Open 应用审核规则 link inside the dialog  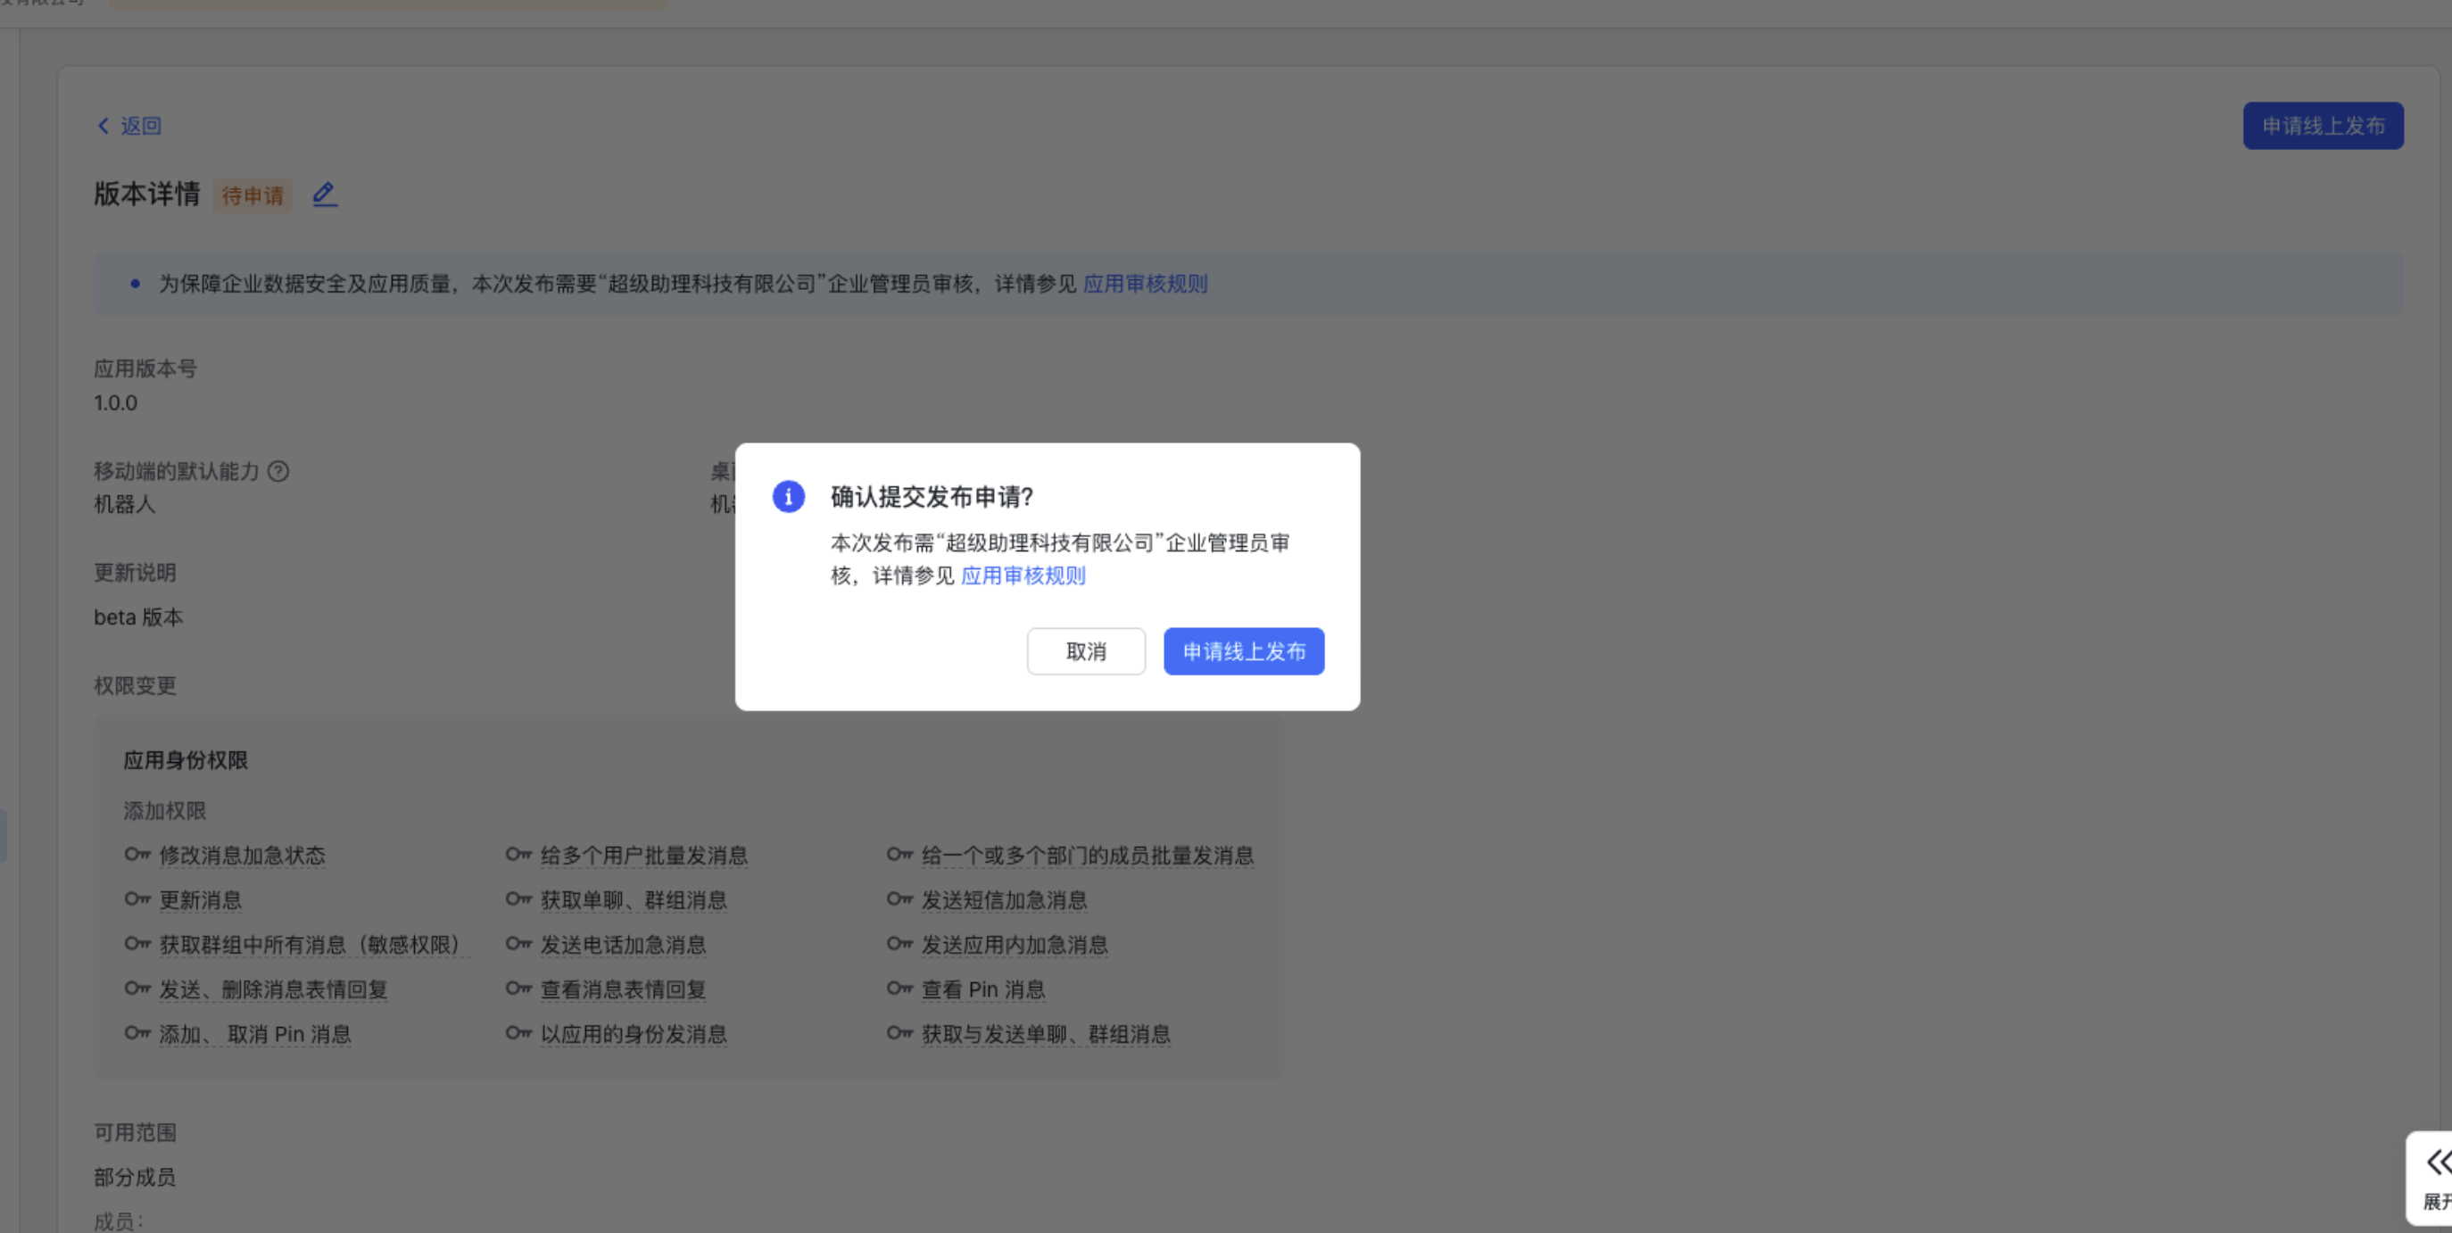pyautogui.click(x=1023, y=575)
